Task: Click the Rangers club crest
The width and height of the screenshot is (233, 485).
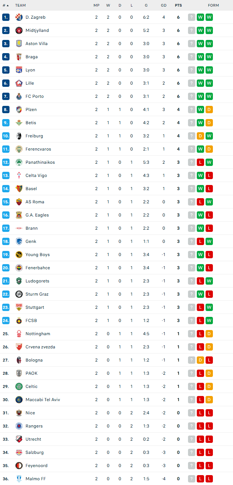Action: [19, 426]
